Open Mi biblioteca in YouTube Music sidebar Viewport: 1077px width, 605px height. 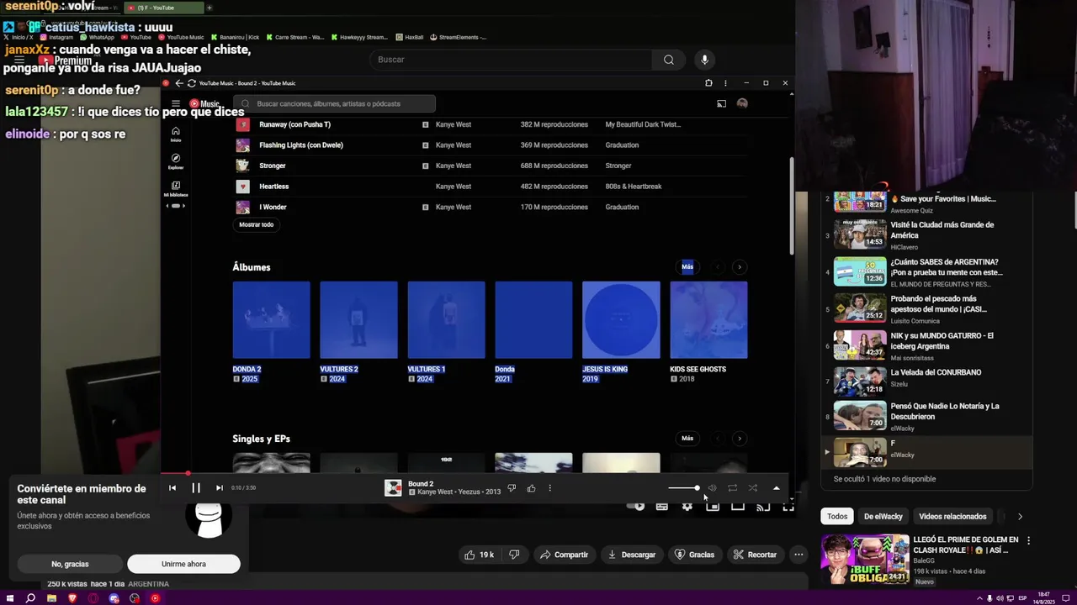pos(176,188)
